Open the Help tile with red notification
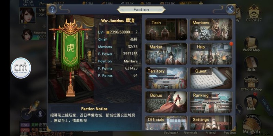This screenshot has height=136, width=273. click(x=211, y=54)
